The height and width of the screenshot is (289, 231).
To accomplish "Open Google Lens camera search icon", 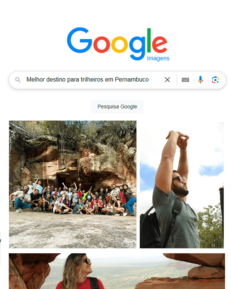I will (215, 80).
